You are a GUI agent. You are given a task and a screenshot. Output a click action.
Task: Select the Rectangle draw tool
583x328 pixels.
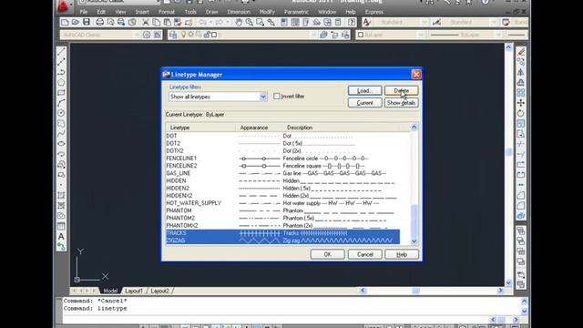point(61,93)
